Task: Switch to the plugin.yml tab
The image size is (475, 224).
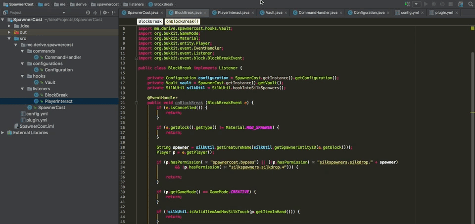Action: (444, 13)
